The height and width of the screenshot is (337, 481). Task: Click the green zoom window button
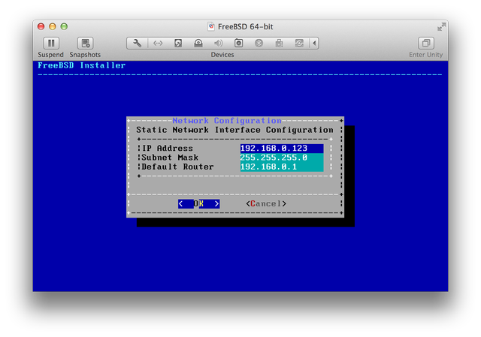(64, 27)
